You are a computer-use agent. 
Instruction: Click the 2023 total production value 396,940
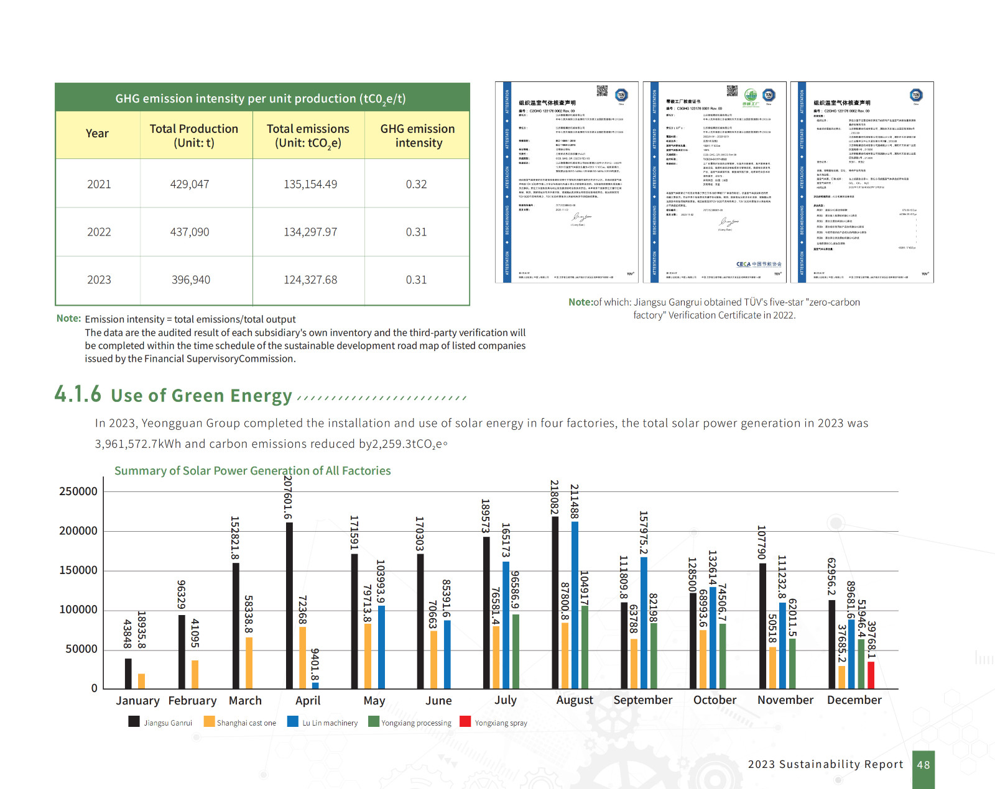pyautogui.click(x=191, y=280)
